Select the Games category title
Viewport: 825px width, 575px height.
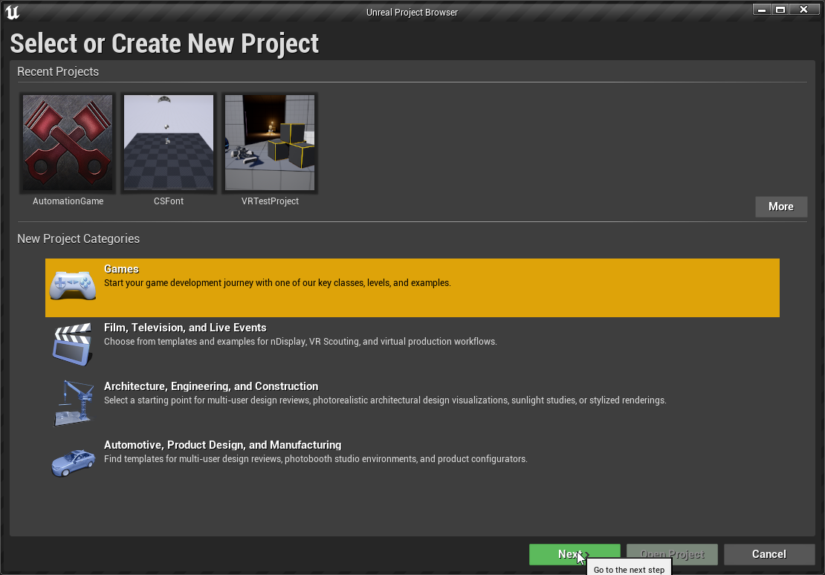point(122,269)
